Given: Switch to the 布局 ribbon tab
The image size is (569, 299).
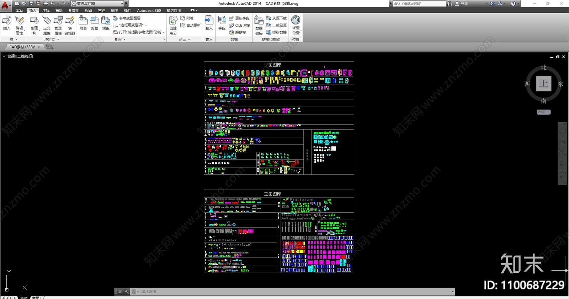Looking at the screenshot, I should 59,11.
